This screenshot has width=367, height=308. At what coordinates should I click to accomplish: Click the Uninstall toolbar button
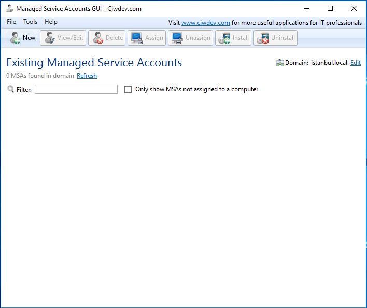(275, 38)
